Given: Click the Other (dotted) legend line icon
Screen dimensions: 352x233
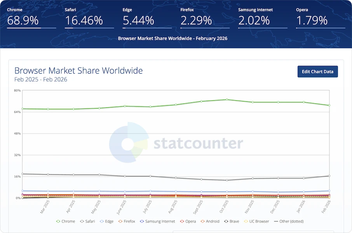Looking at the screenshot, I should point(276,221).
